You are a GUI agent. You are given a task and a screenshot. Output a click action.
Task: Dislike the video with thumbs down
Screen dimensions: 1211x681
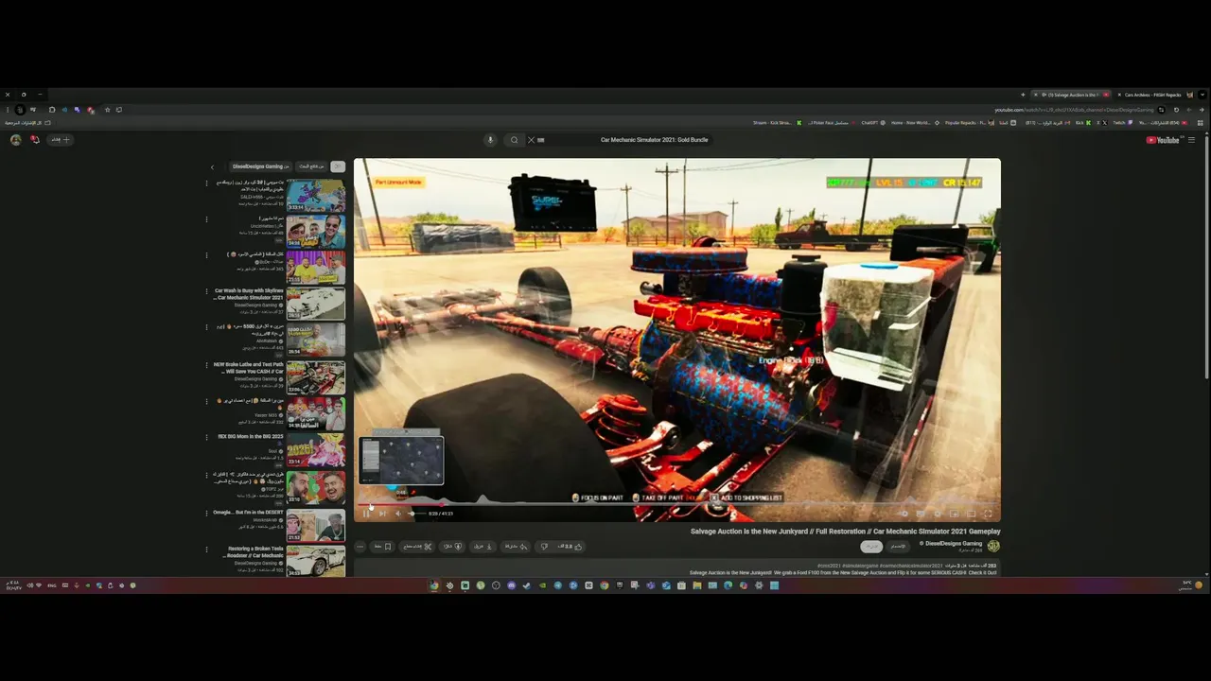tap(544, 546)
